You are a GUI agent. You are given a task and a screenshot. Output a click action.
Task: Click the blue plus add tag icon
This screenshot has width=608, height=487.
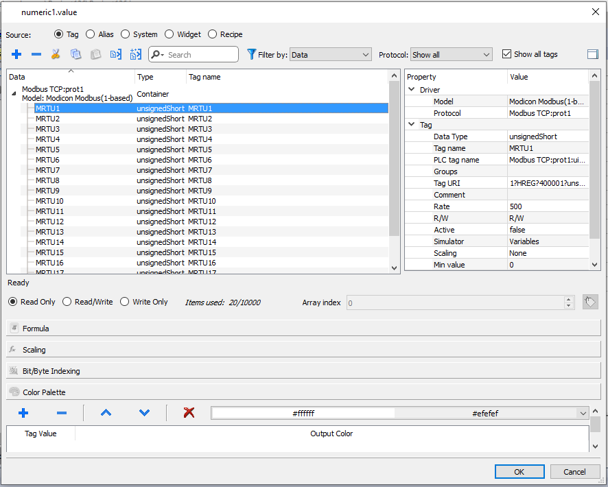(x=16, y=54)
